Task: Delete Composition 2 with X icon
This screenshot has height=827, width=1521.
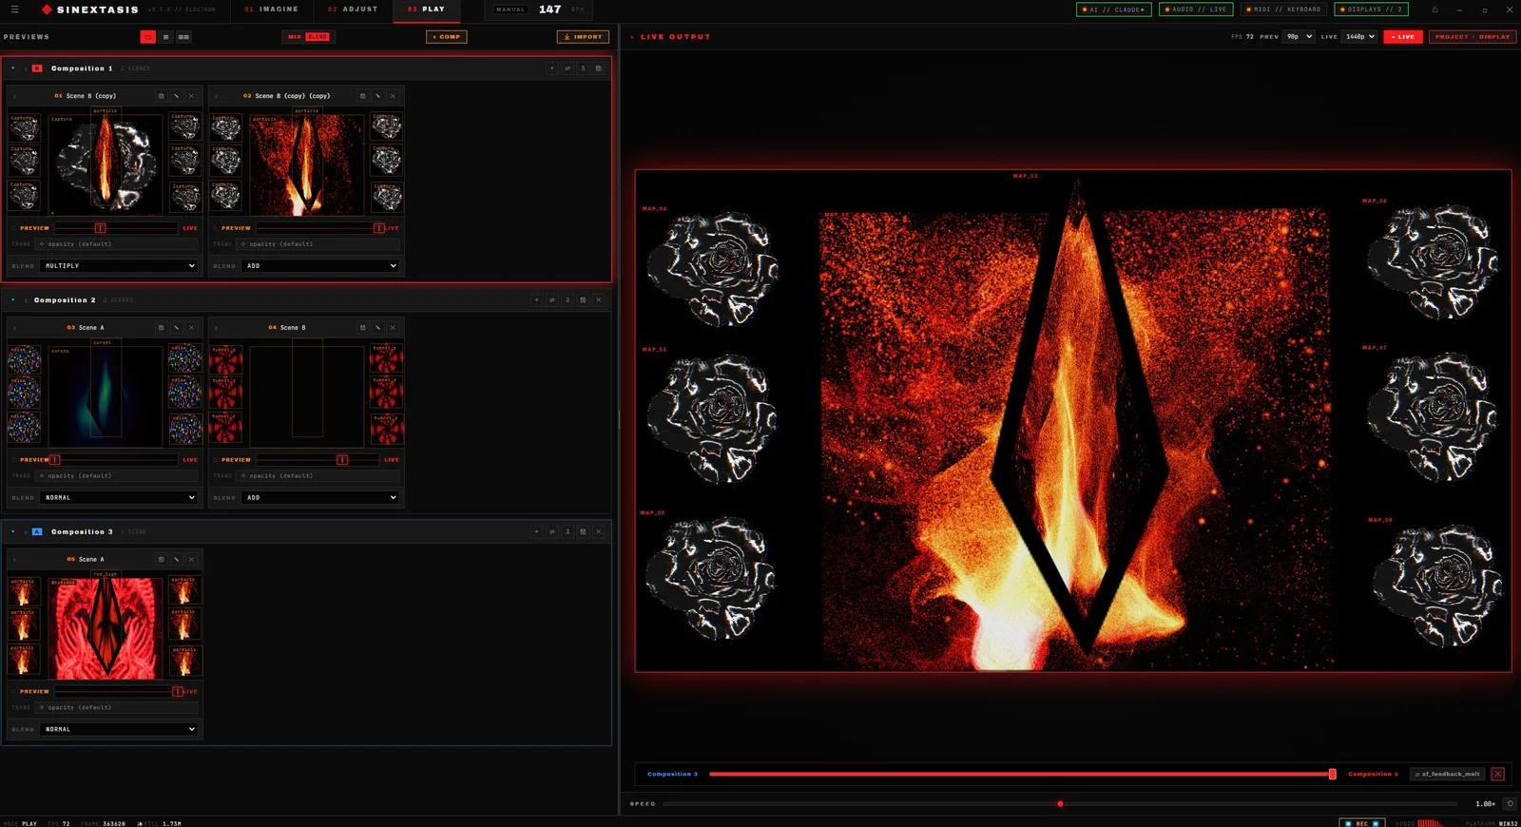Action: pos(598,300)
